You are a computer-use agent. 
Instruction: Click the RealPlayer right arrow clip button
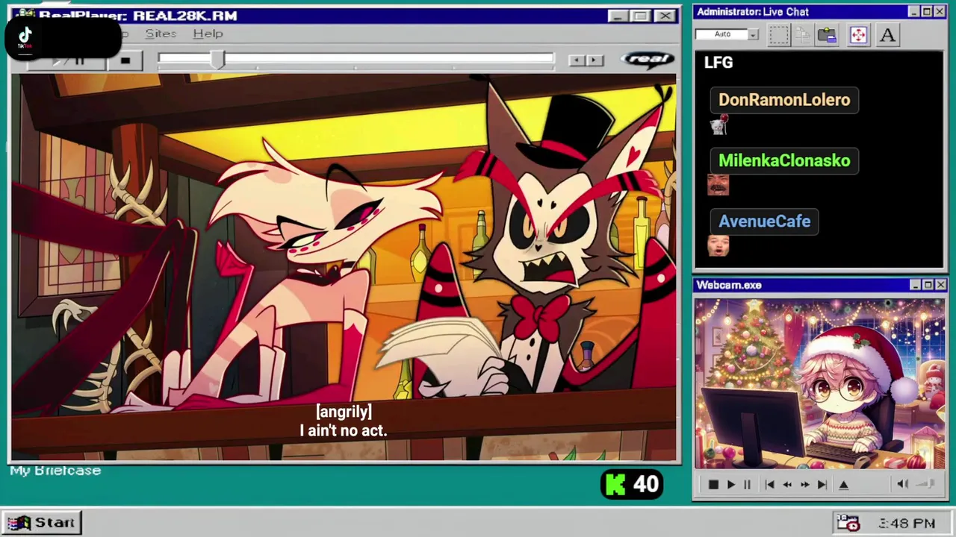click(595, 60)
